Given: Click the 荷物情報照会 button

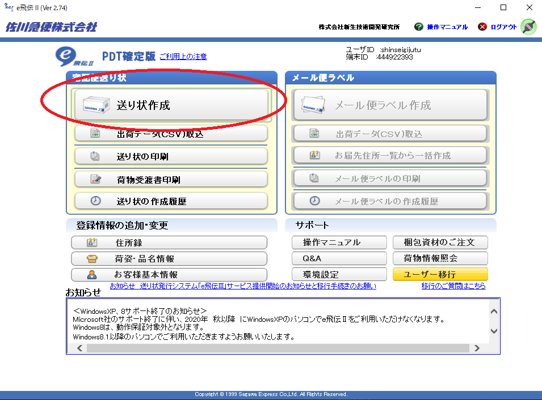Looking at the screenshot, I should (440, 258).
